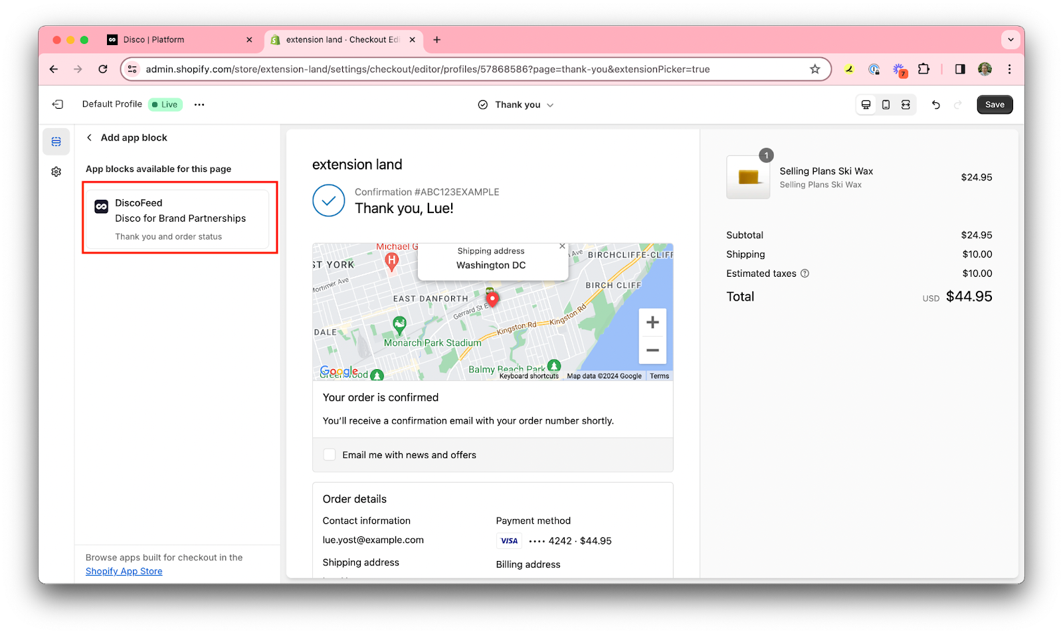Screen dimensions: 1063x634
Task: Toggle browser side panel icon
Action: 960,69
